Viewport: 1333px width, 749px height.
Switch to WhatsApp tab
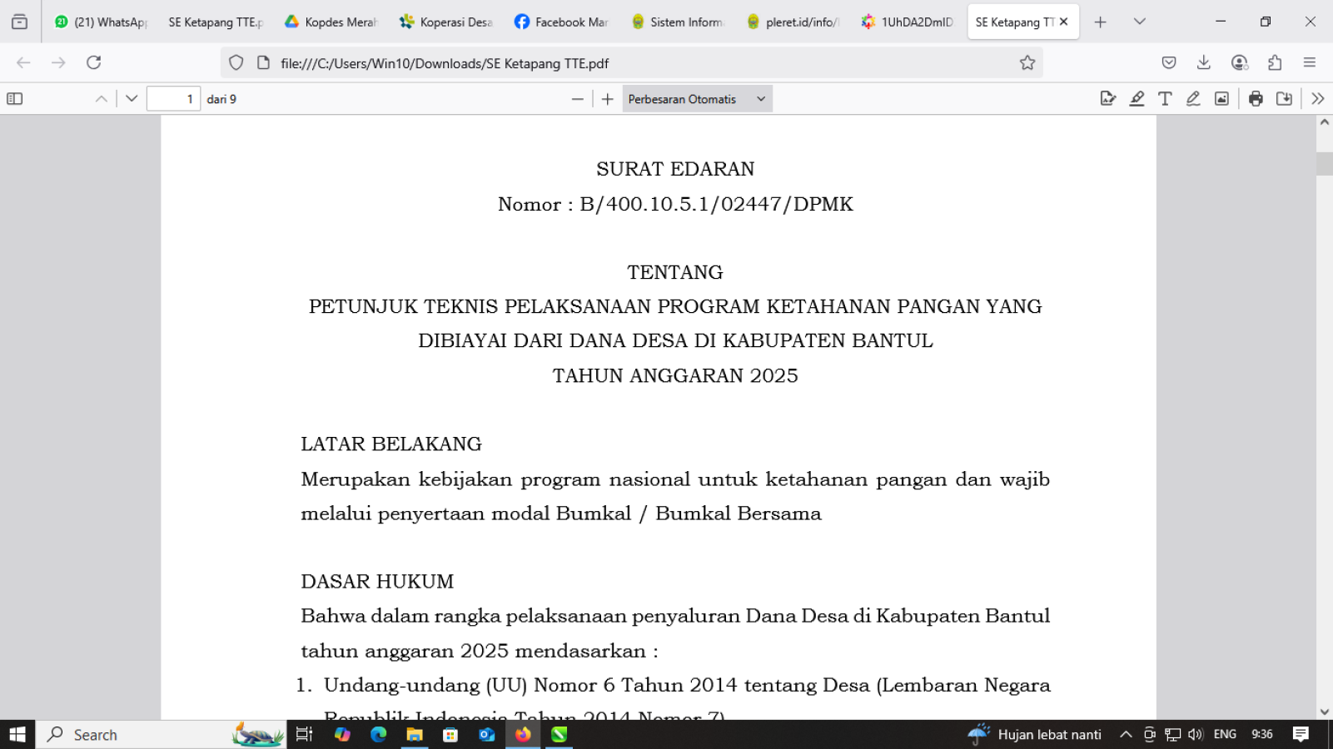[100, 22]
